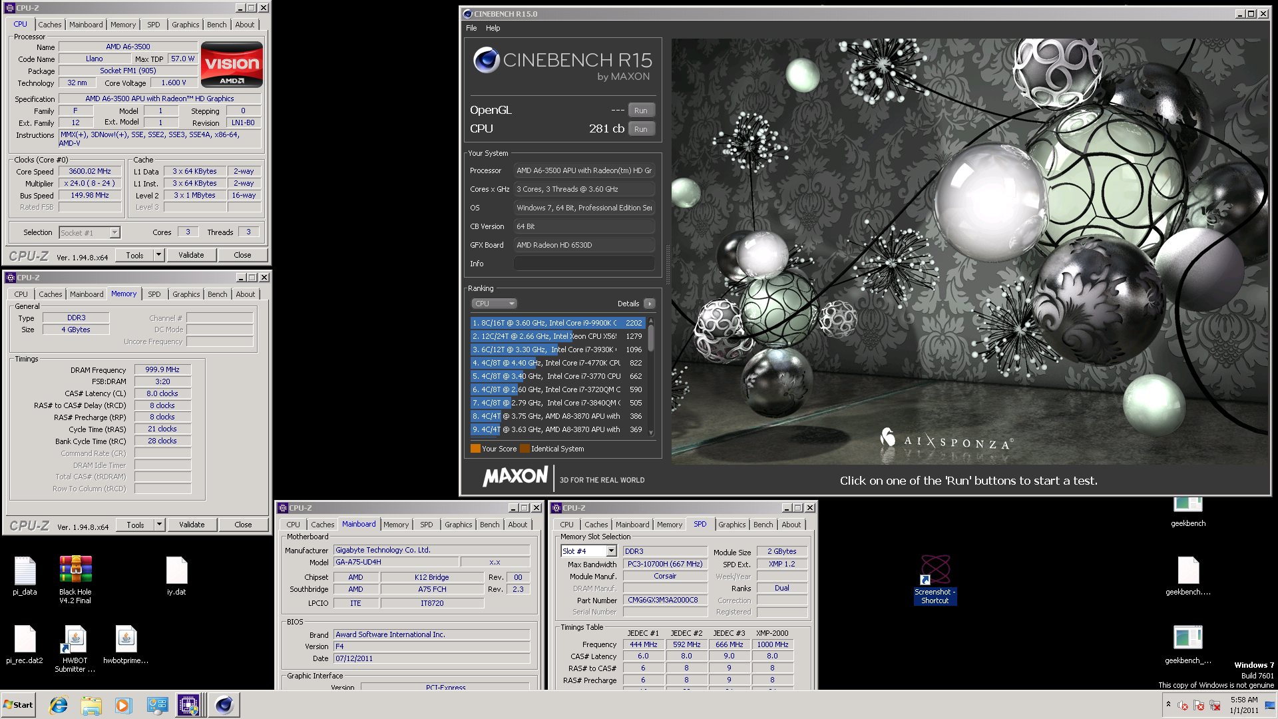Open the geekbench.... document file

pyautogui.click(x=1188, y=575)
